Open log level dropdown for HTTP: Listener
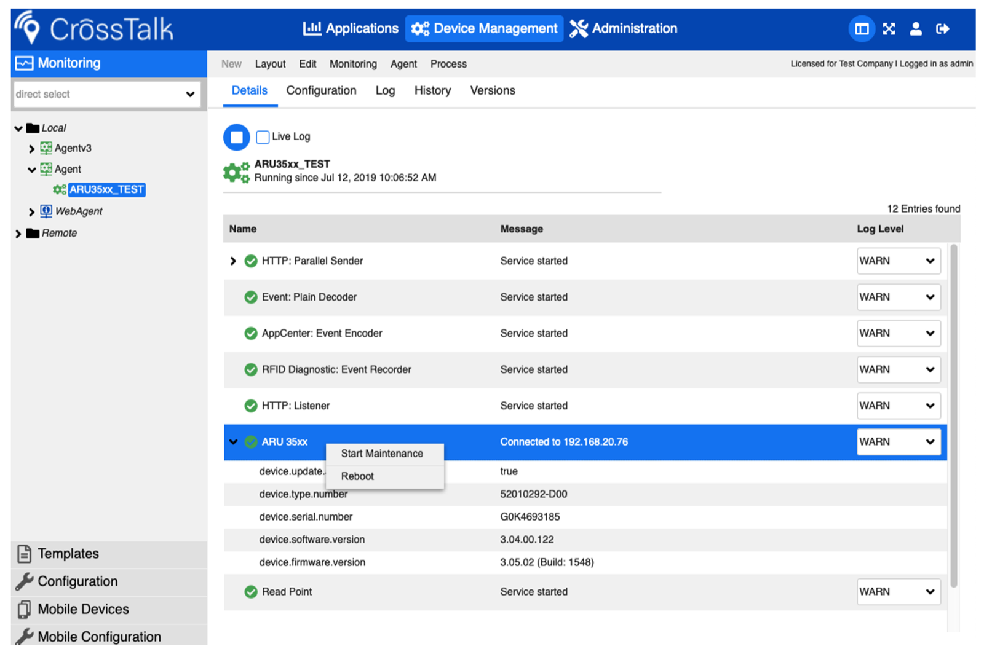The width and height of the screenshot is (984, 657). tap(899, 406)
